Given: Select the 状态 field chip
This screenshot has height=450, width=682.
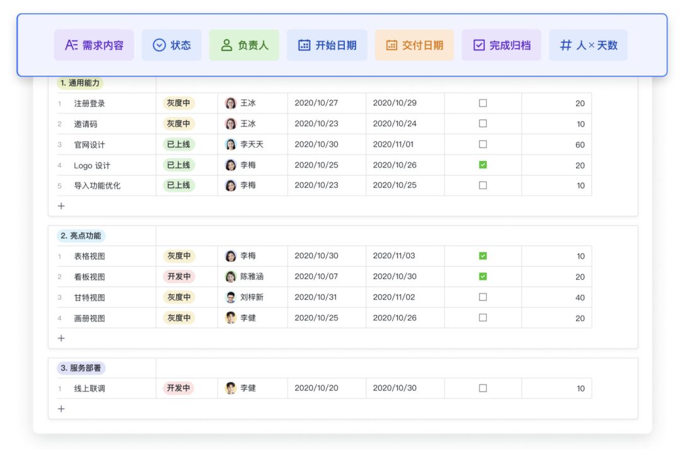Looking at the screenshot, I should click(x=172, y=45).
